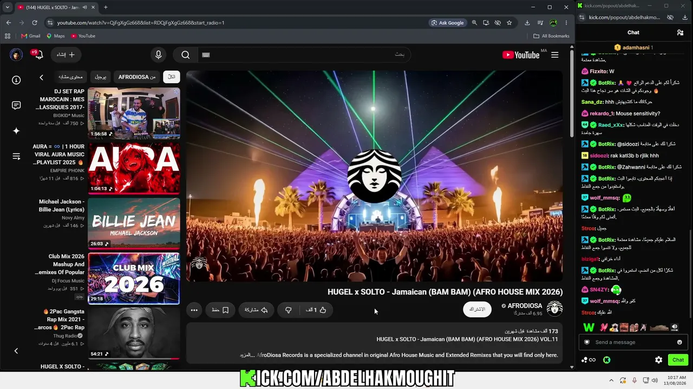The height and width of the screenshot is (389, 693).
Task: Open the Billie Jean lyrics thumbnail
Action: (x=134, y=223)
